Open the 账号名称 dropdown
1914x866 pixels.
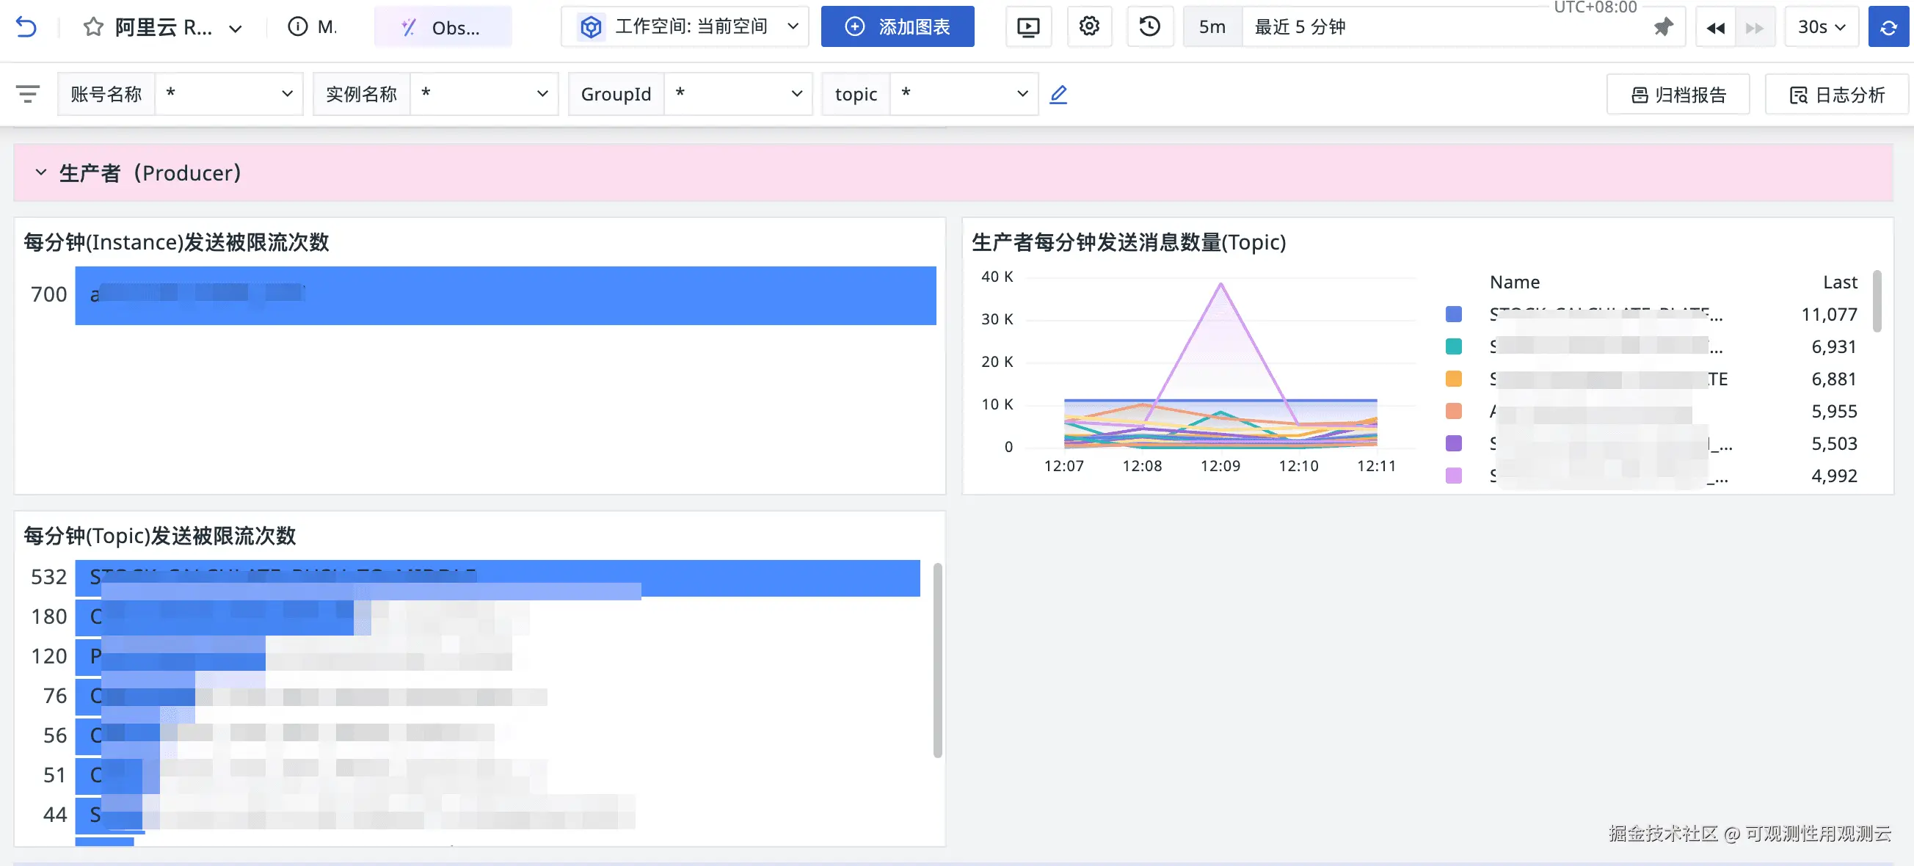coord(228,95)
